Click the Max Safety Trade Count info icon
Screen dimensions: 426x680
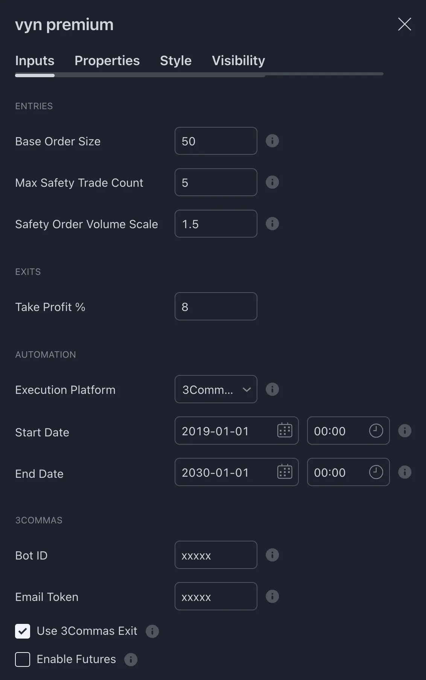click(272, 182)
